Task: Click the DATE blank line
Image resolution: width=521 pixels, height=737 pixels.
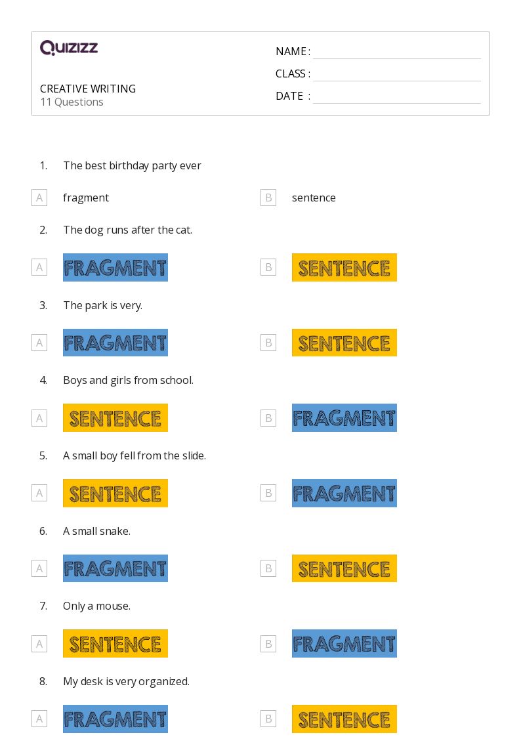Action: [x=397, y=103]
